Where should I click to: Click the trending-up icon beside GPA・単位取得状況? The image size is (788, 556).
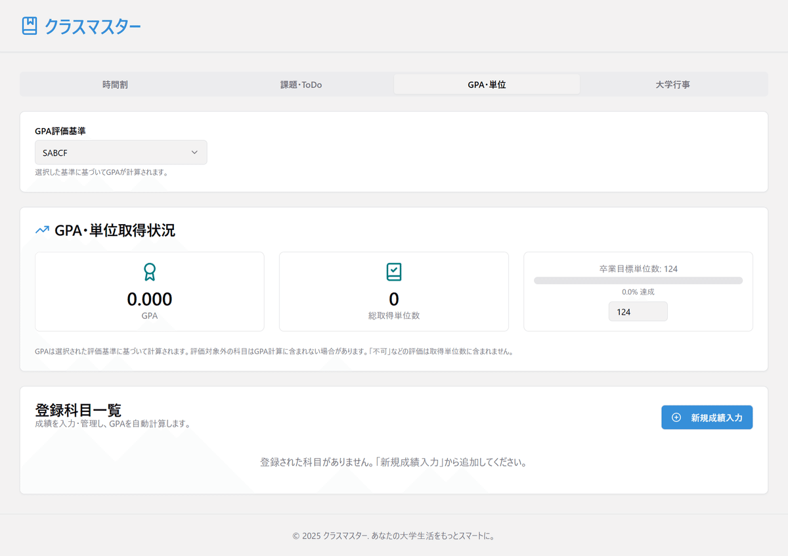pyautogui.click(x=42, y=230)
